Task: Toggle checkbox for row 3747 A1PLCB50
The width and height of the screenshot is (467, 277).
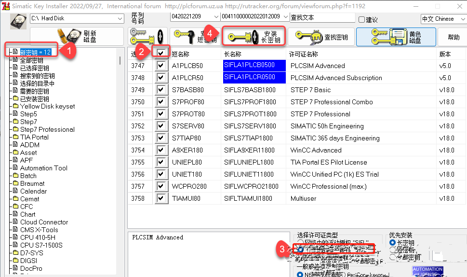Action: (x=161, y=65)
